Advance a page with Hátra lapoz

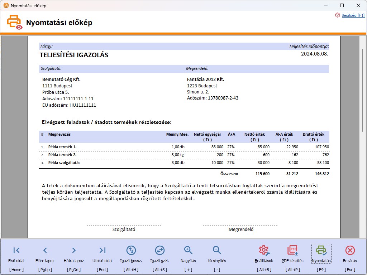pyautogui.click(x=73, y=254)
